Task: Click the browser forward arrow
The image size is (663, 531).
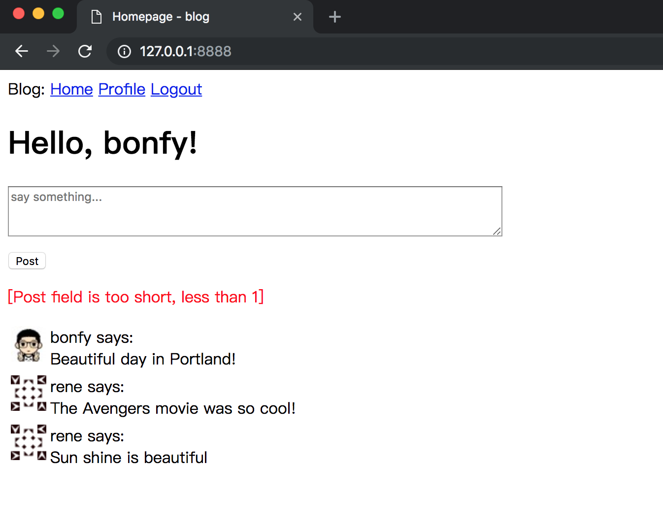Action: (x=53, y=51)
